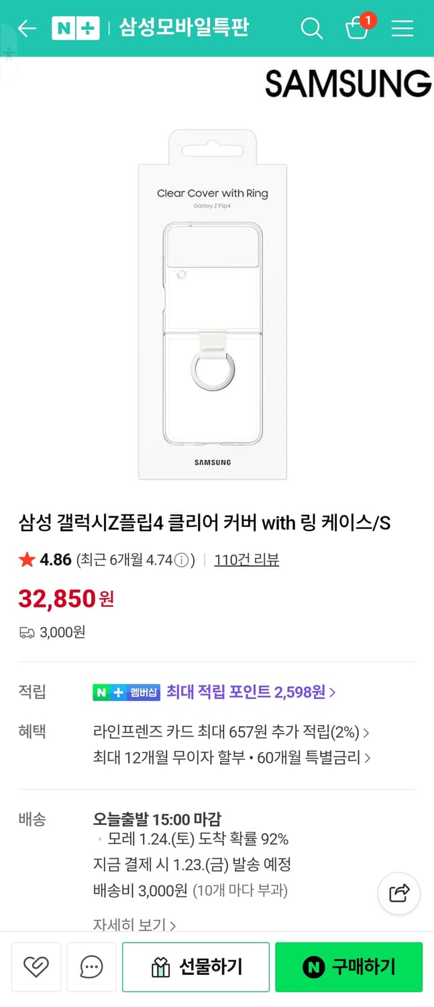Click the N Pay logo in the header

75,28
